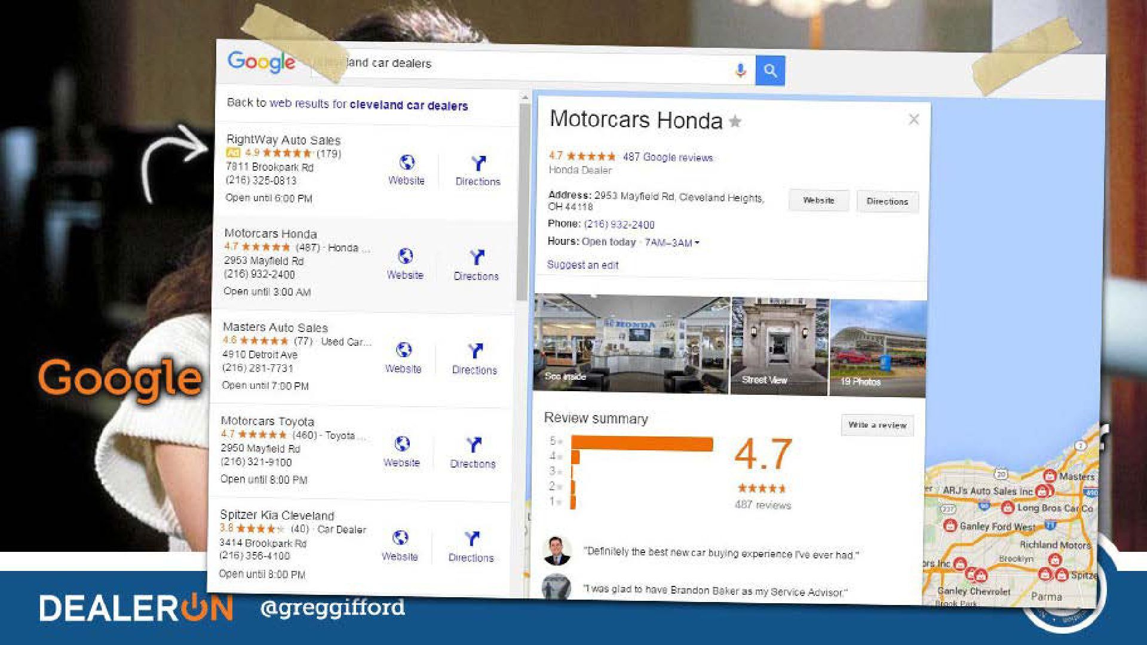The width and height of the screenshot is (1147, 645).
Task: Get Directions icon for Spitzer Kia Cleveland
Action: [472, 539]
